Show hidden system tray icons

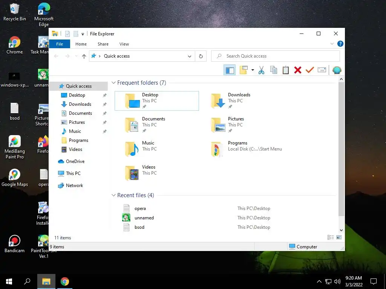[x=319, y=281]
